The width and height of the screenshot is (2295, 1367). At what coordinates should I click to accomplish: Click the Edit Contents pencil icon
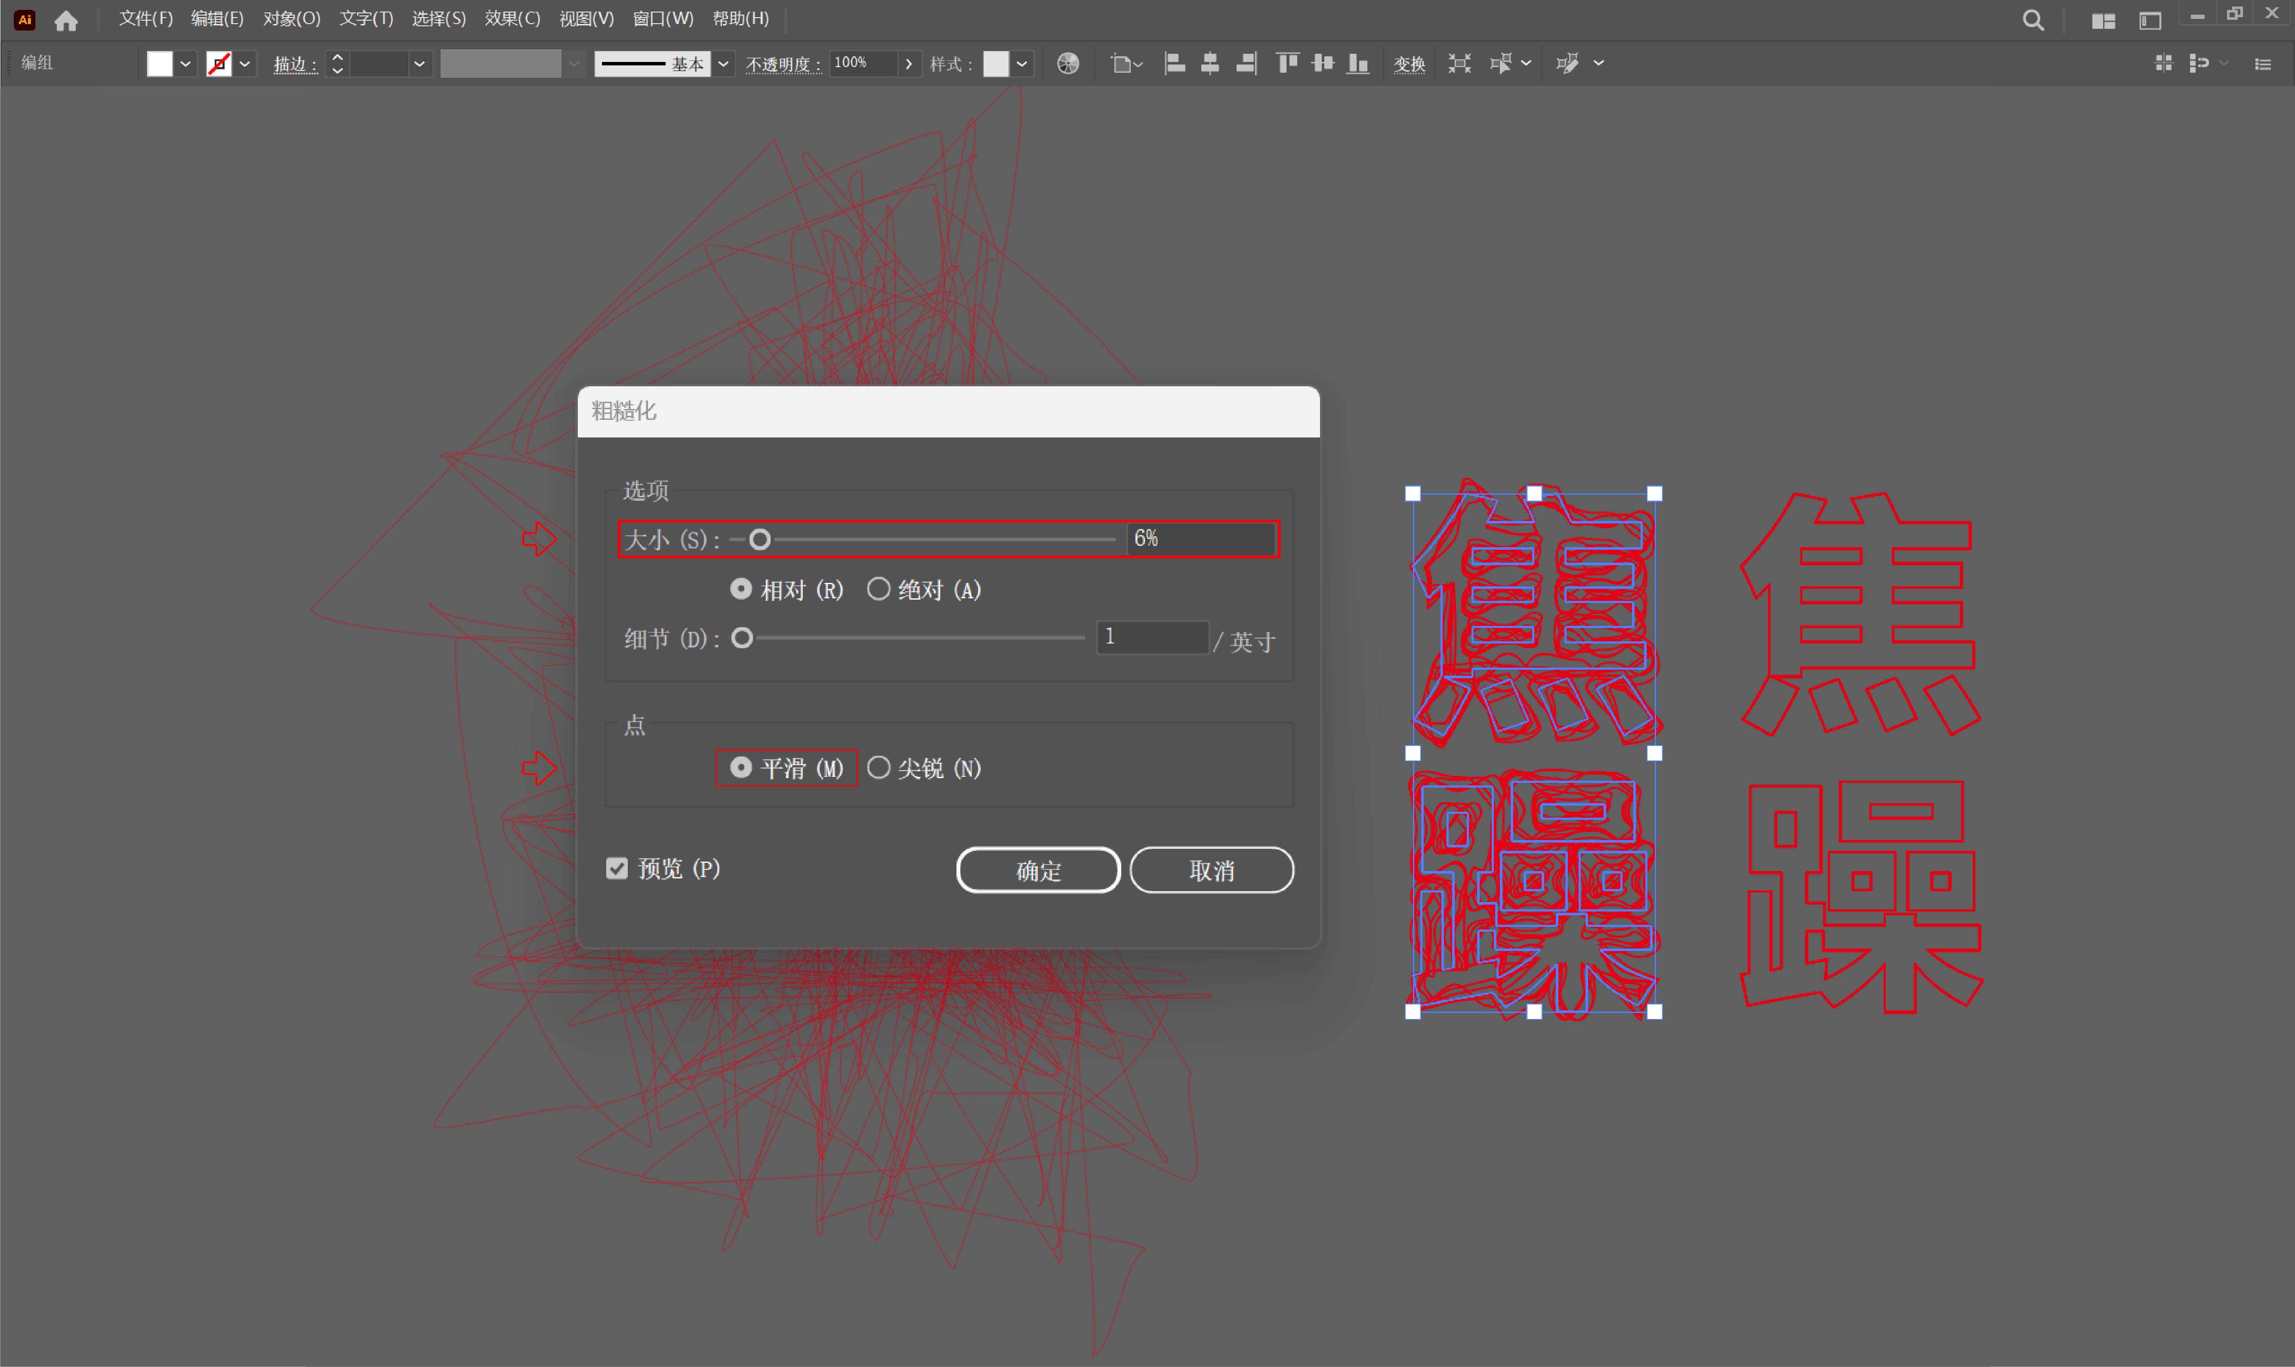(x=1567, y=64)
